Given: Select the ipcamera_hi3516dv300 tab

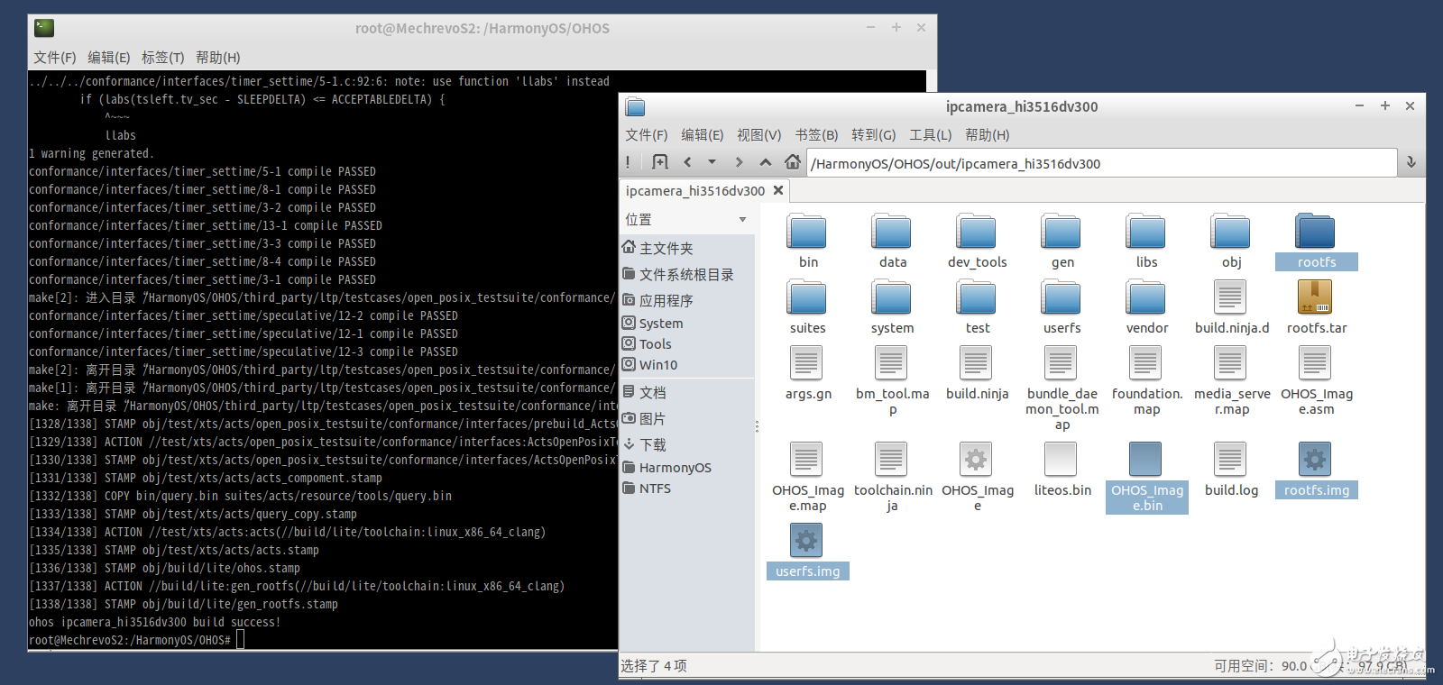Looking at the screenshot, I should pos(695,191).
